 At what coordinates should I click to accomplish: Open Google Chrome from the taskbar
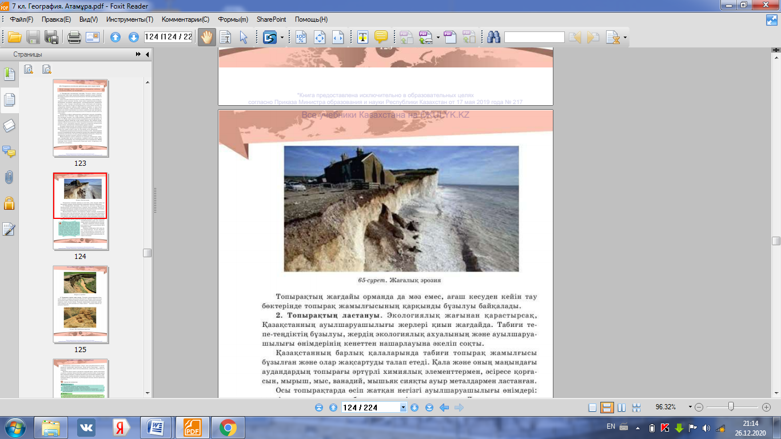(x=228, y=428)
